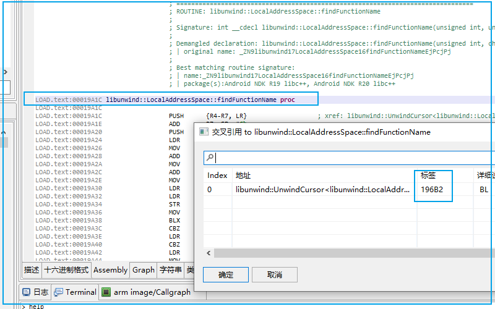Click the window icon in the xref dialog title

click(x=204, y=132)
